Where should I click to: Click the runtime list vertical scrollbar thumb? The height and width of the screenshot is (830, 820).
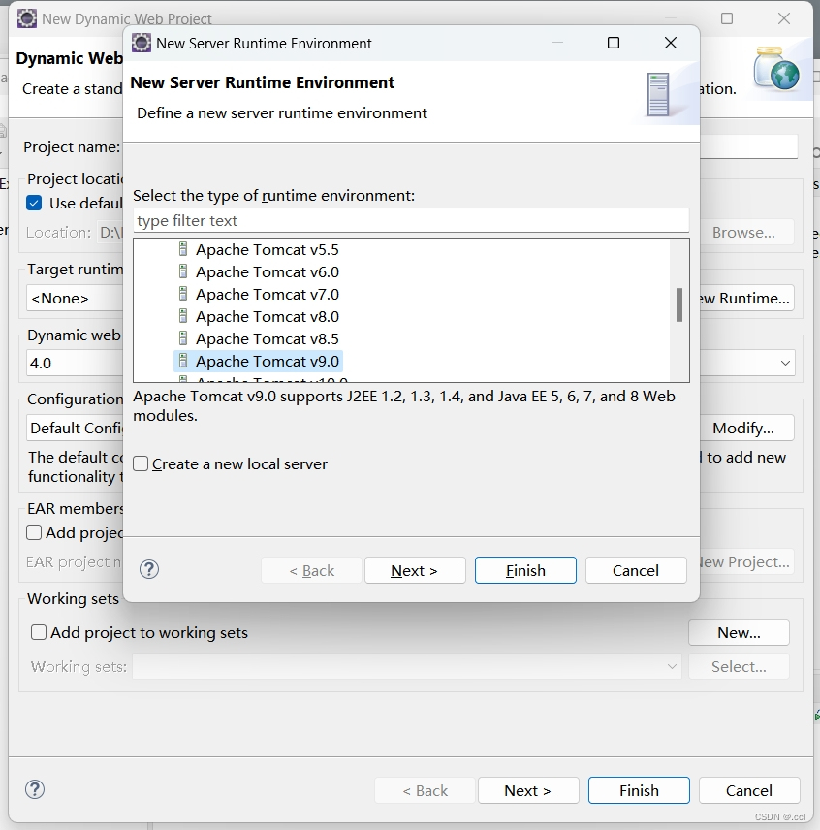pyautogui.click(x=679, y=304)
